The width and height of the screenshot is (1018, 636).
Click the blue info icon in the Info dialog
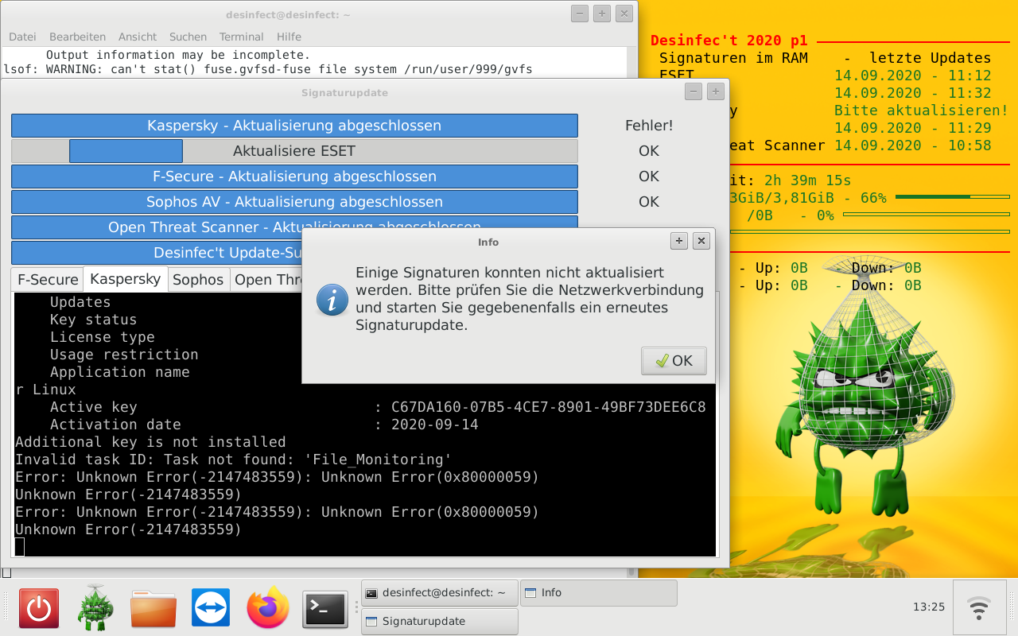[332, 299]
